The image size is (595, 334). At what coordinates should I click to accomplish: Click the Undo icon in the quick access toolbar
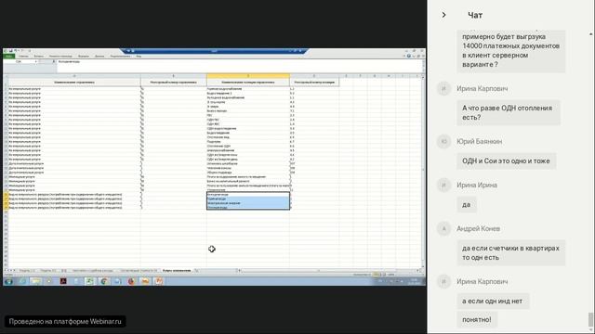(17, 51)
